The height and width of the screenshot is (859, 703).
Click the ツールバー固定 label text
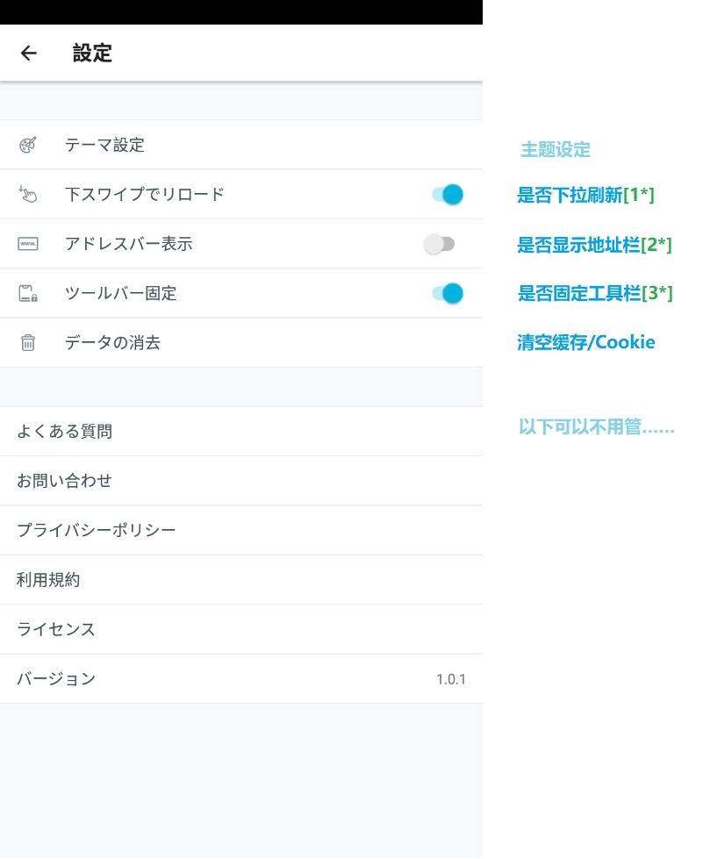120,294
